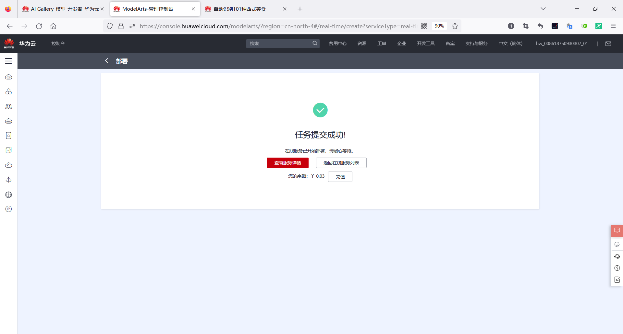Bookmark this page with the star icon
623x334 pixels.
coord(455,26)
